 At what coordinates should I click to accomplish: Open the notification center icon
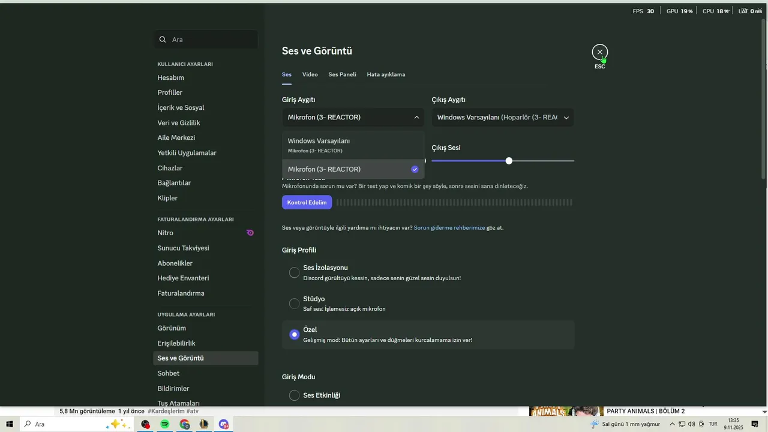click(x=755, y=424)
